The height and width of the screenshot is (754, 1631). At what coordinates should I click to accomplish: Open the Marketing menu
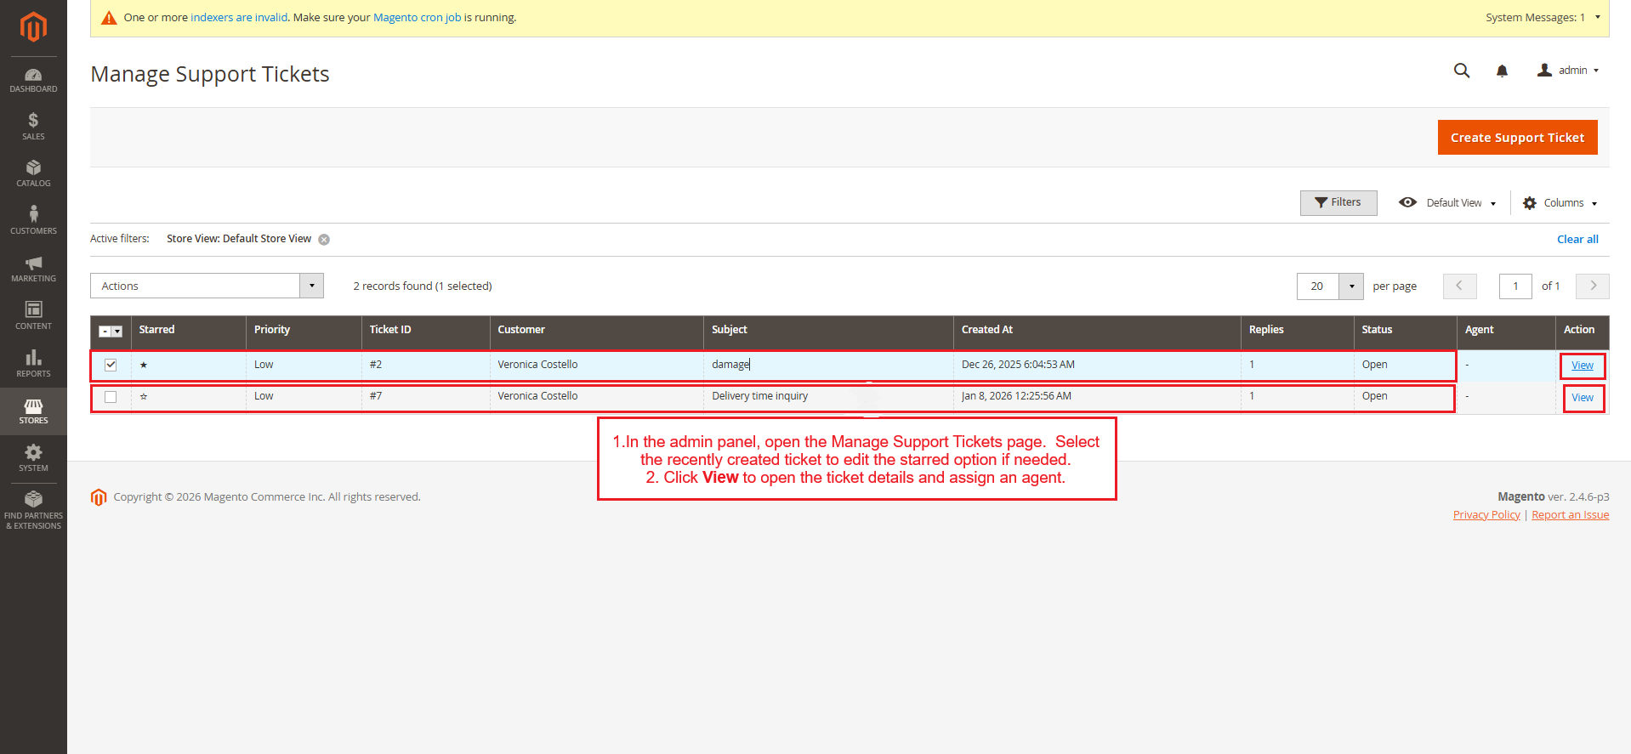coord(33,269)
